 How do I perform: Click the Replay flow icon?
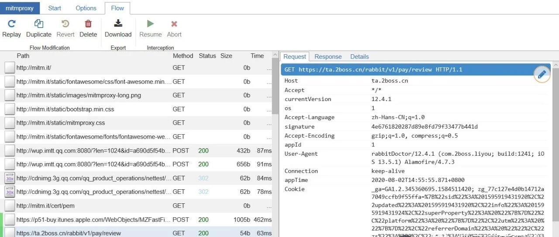11,24
